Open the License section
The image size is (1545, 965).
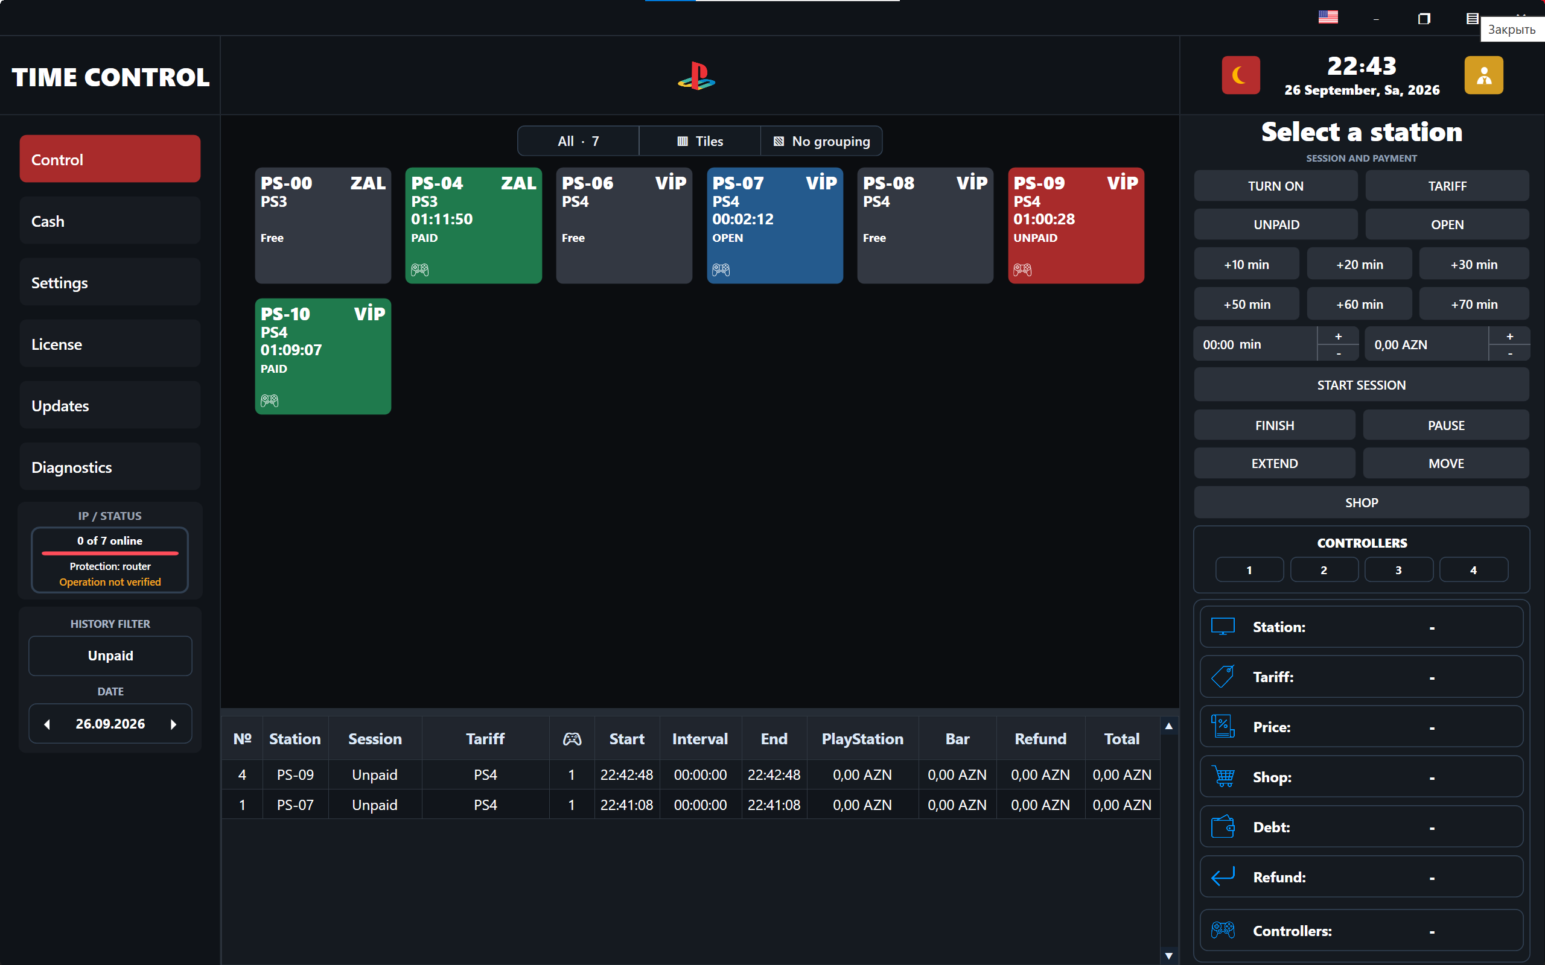coord(110,343)
